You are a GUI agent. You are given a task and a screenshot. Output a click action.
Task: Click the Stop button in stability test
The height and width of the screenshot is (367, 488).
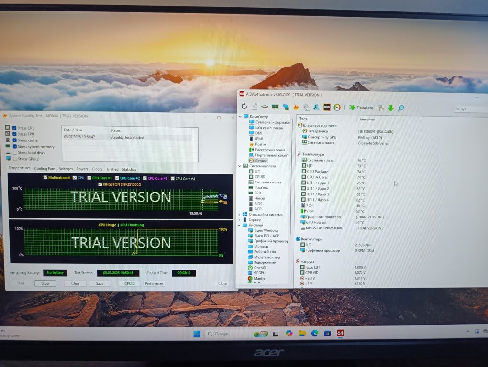coord(45,283)
